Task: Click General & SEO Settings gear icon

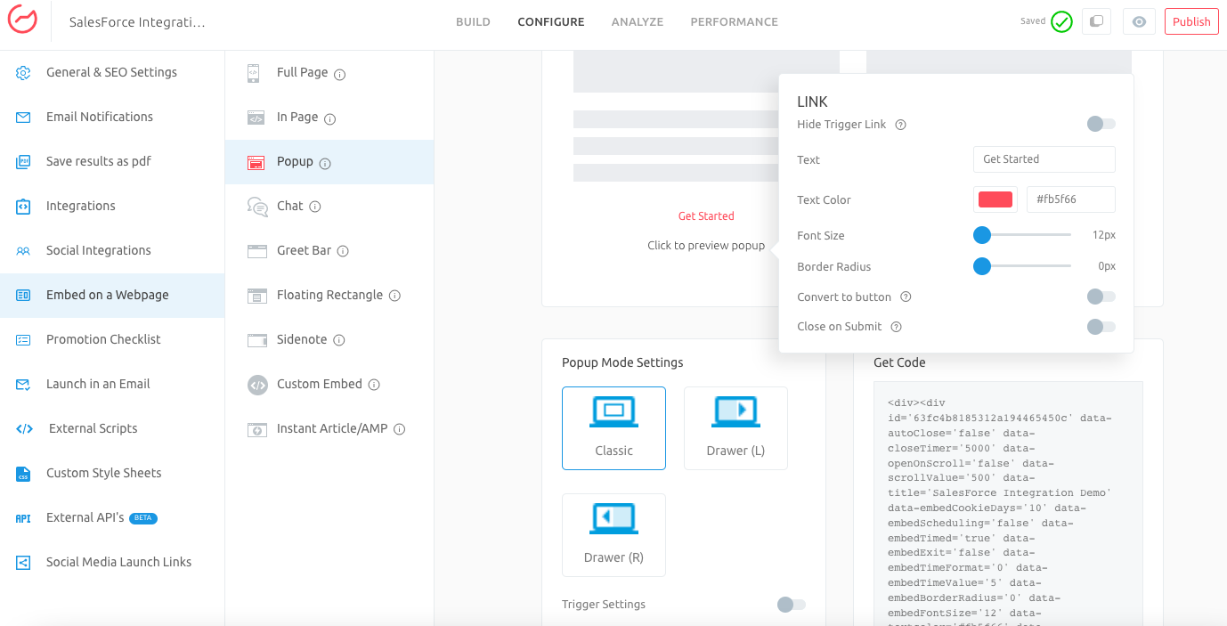Action: point(24,72)
